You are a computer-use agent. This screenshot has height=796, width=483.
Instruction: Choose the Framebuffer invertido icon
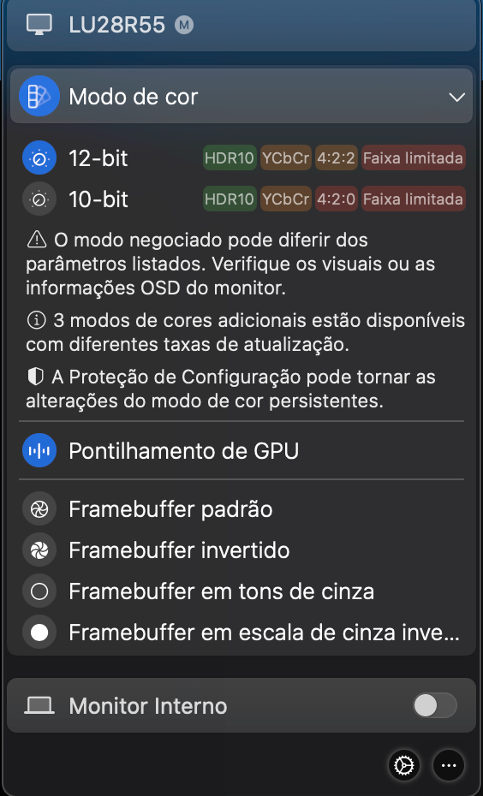point(39,550)
